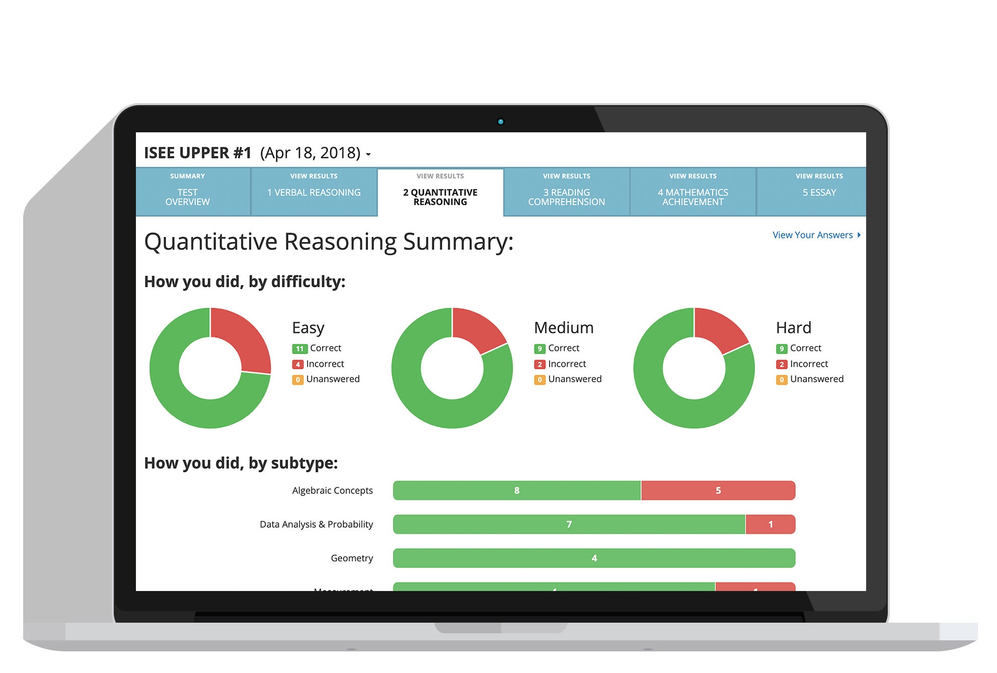997x673 pixels.
Task: Click the green Correct legend indicator
Action: (x=295, y=347)
